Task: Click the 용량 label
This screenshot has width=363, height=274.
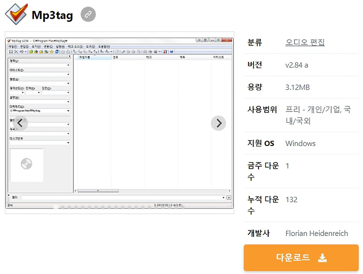Action: coord(255,87)
